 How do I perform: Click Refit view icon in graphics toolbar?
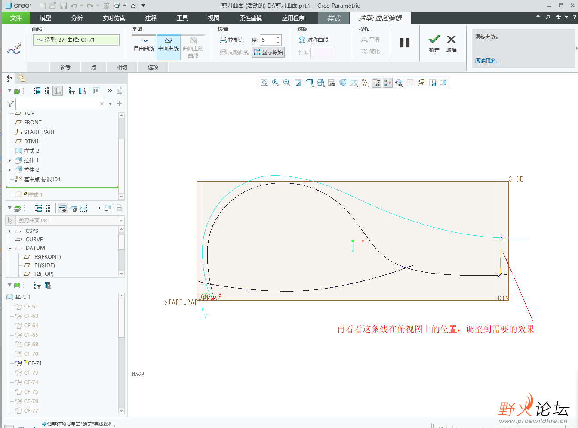(264, 83)
